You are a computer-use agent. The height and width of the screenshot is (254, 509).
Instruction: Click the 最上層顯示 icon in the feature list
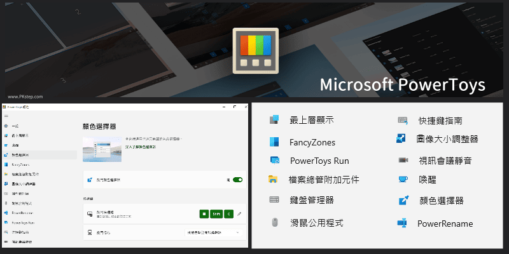pos(274,120)
